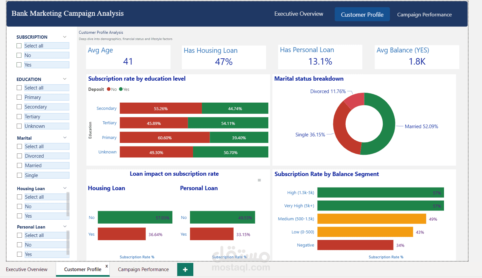The height and width of the screenshot is (278, 482).
Task: Tick the Primary education checkbox
Action: coord(19,97)
